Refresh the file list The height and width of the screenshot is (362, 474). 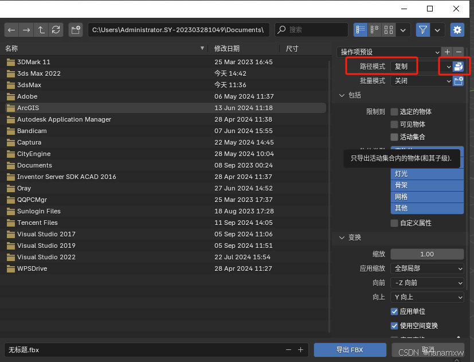56,30
